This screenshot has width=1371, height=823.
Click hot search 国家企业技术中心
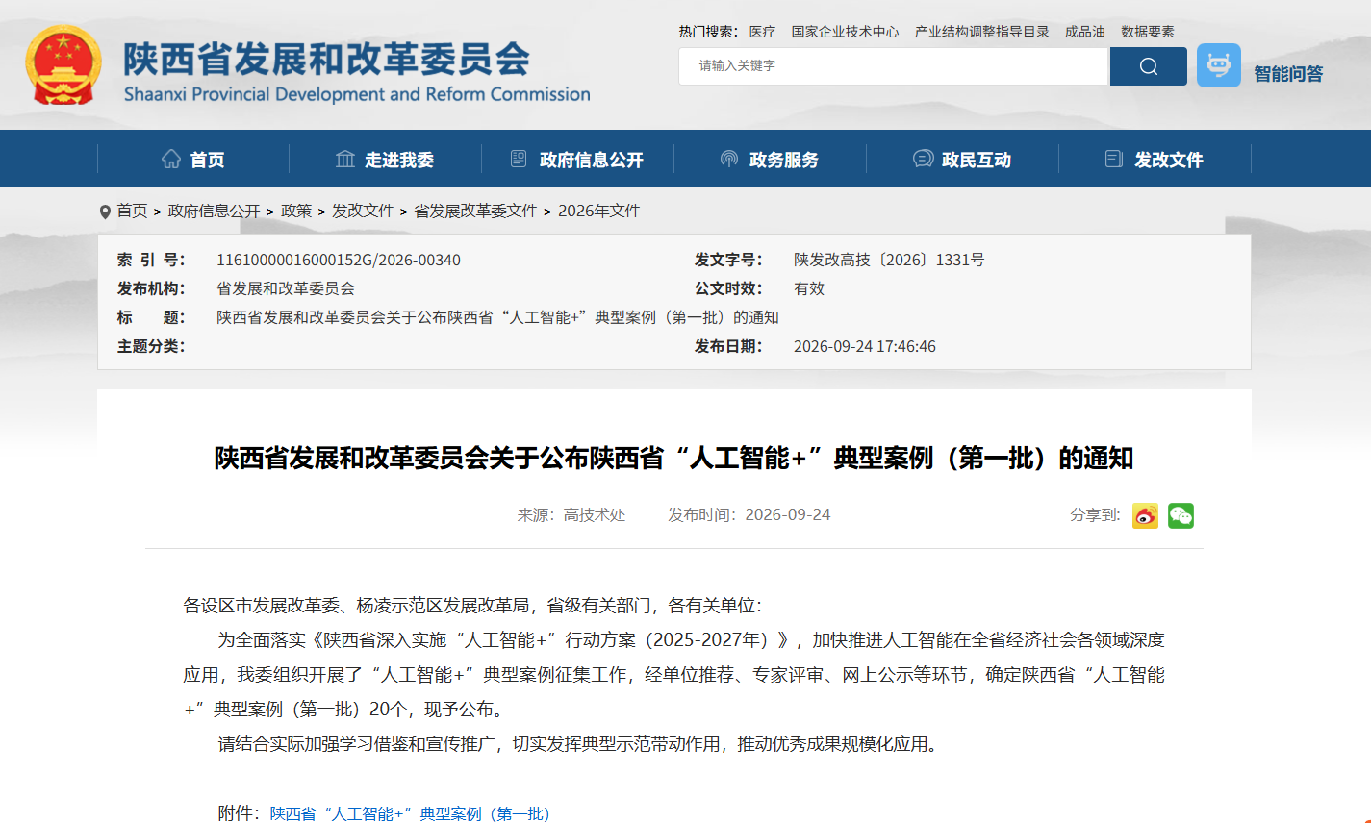(x=845, y=32)
